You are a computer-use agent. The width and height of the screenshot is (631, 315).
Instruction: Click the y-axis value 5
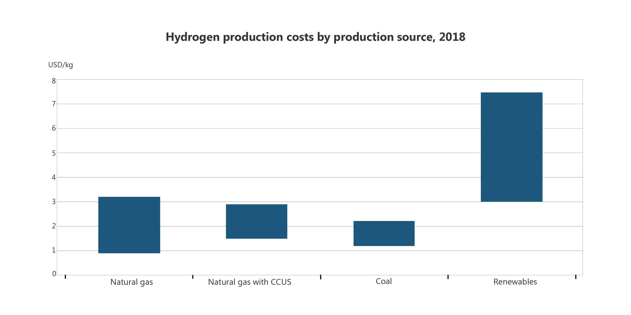(54, 153)
